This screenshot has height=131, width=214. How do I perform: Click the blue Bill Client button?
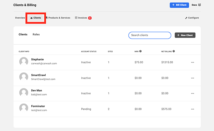click(179, 5)
